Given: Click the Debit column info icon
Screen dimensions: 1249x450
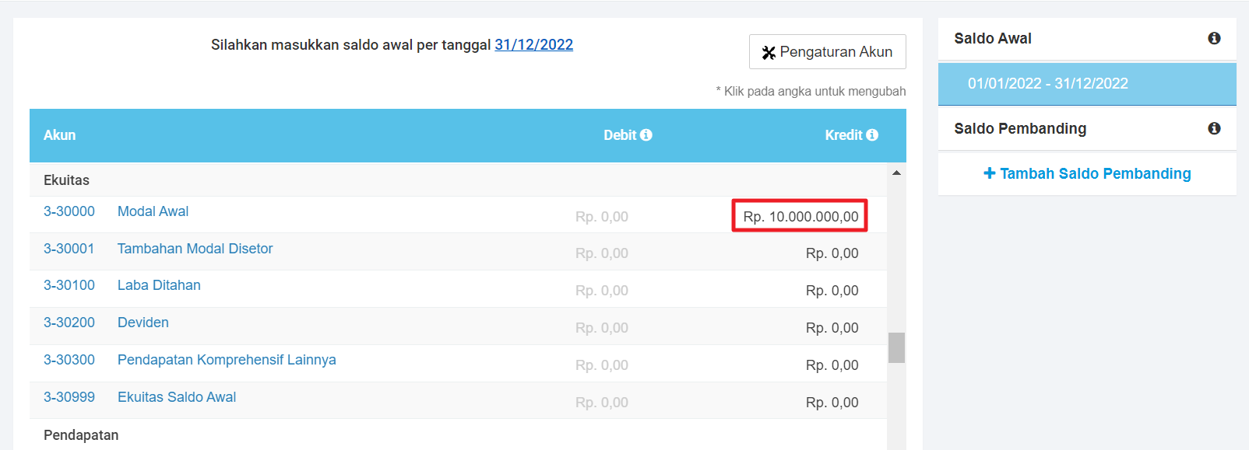Looking at the screenshot, I should pos(646,135).
